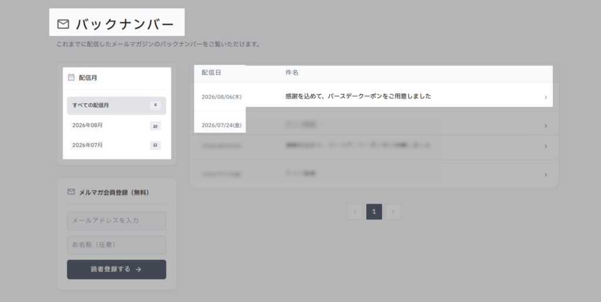Click the 読者登録する button

(x=117, y=270)
